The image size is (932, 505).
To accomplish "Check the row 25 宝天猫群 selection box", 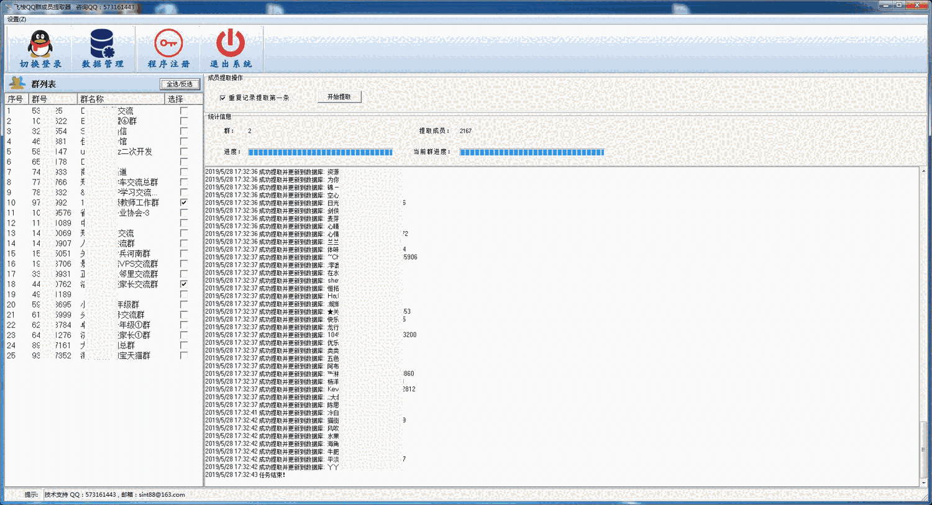I will click(x=184, y=355).
